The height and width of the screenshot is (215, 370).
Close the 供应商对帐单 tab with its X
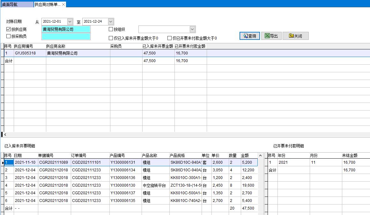[x=63, y=4]
